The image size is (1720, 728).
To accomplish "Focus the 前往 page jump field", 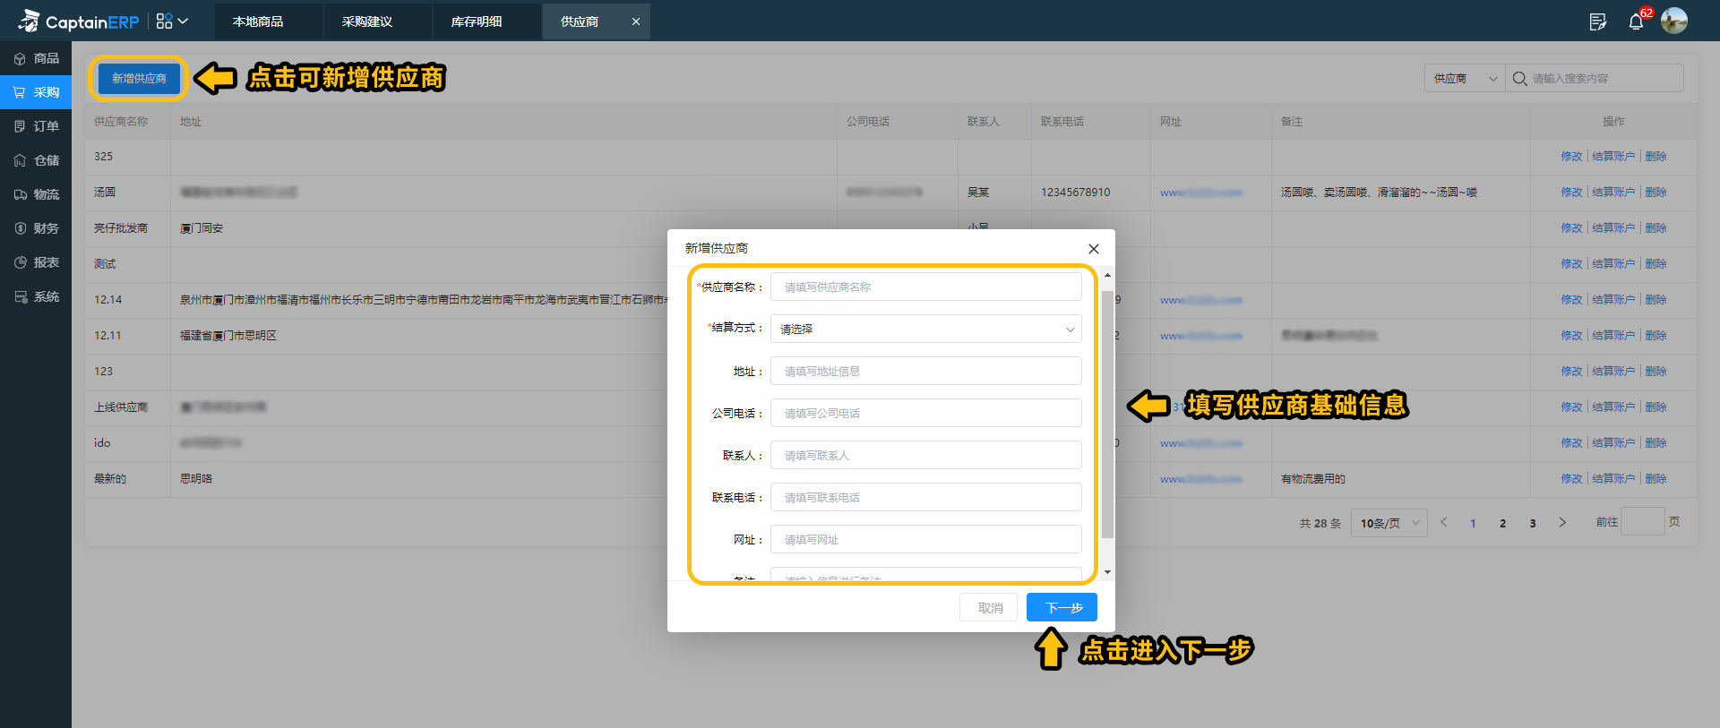I will click(1643, 522).
